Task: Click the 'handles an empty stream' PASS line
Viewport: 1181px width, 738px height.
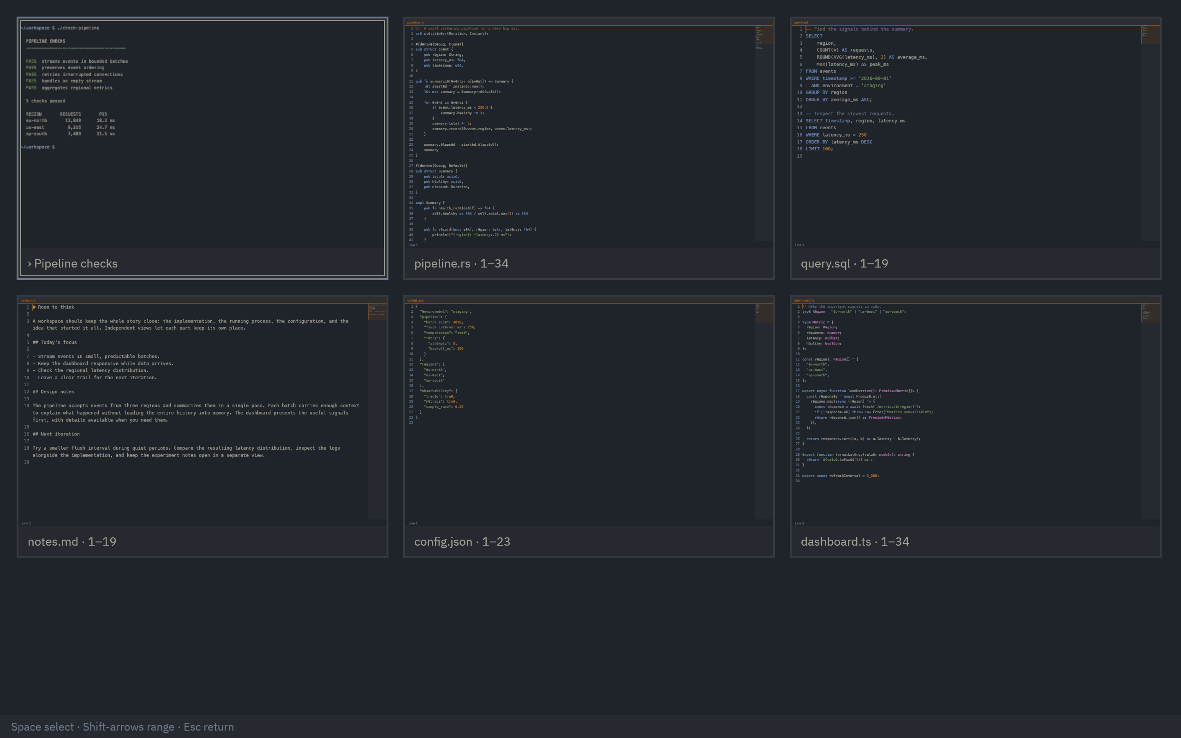Action: point(64,81)
